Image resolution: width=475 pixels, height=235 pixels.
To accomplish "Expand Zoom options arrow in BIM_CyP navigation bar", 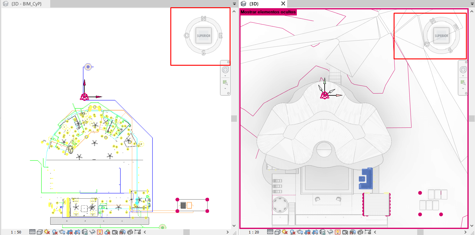I will click(x=225, y=88).
